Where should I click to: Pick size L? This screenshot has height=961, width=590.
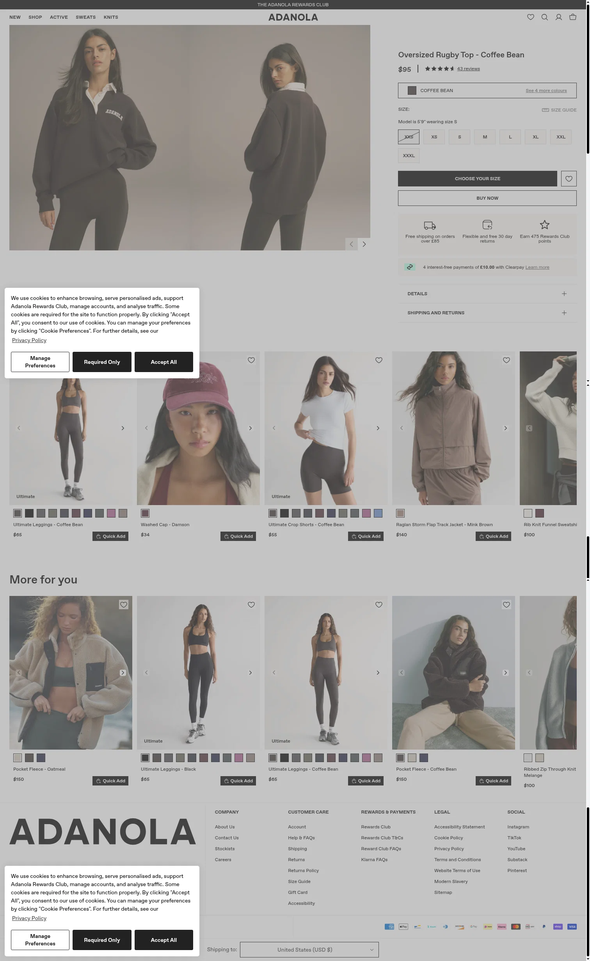tap(510, 137)
